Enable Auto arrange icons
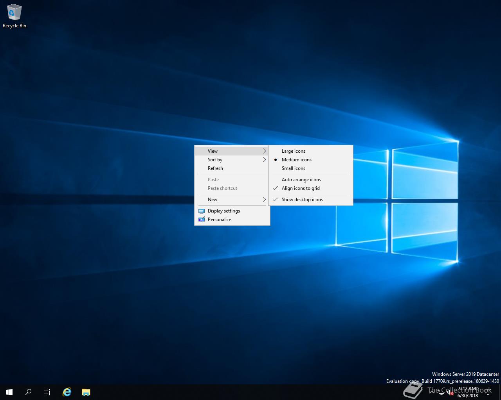The width and height of the screenshot is (501, 400). (x=311, y=180)
